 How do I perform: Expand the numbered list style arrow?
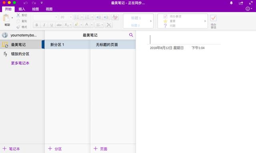(92, 17)
